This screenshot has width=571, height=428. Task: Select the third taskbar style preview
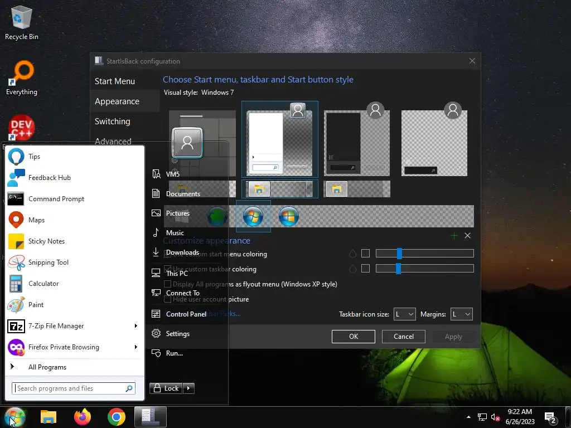[x=357, y=189]
